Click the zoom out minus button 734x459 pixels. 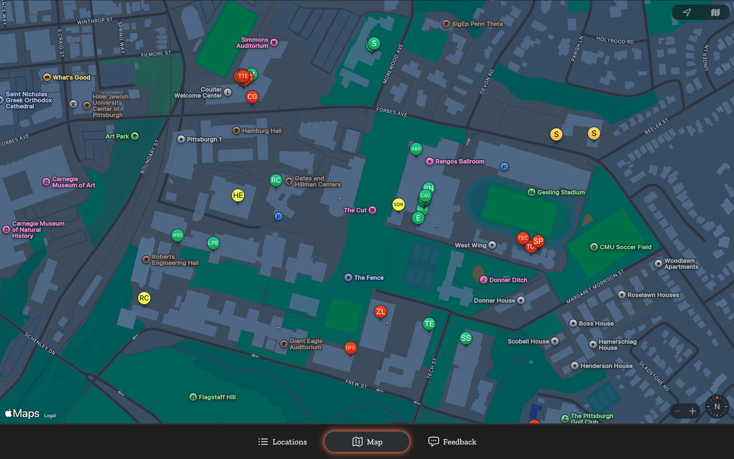[677, 411]
